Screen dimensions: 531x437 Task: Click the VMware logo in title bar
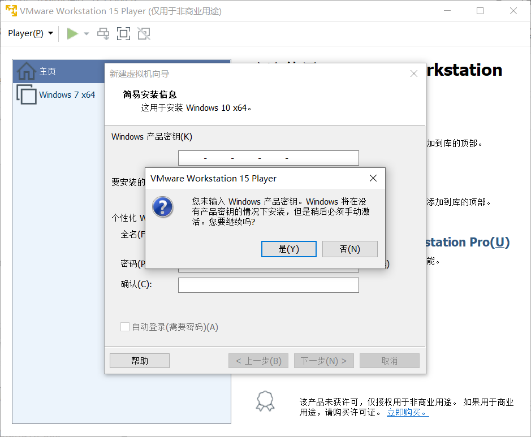tap(11, 11)
